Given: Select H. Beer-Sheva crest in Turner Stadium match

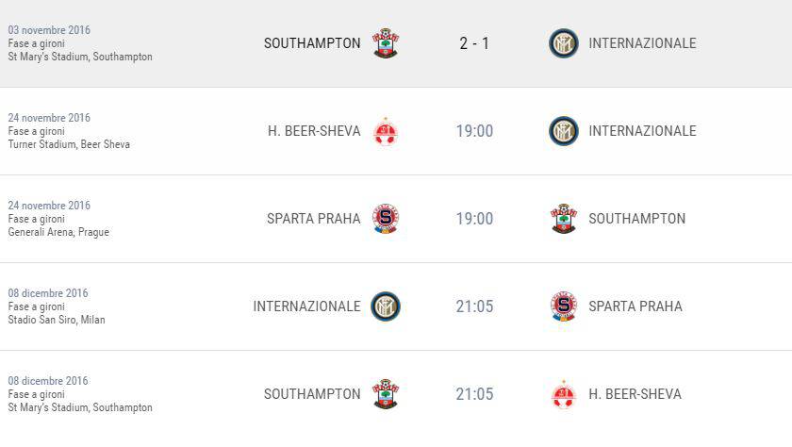Looking at the screenshot, I should point(385,131).
